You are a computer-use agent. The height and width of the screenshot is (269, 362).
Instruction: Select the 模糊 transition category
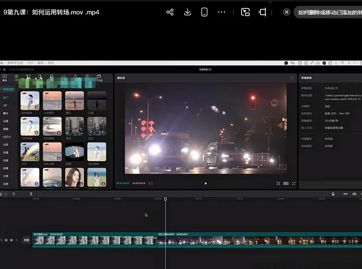pos(6,129)
